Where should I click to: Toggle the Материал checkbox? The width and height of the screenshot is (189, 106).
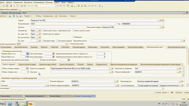pos(73,37)
